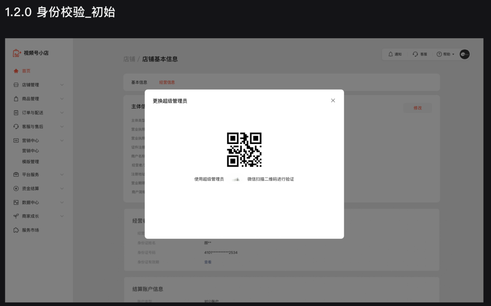Expand the 订单与配送 chevron
This screenshot has width=491, height=306.
click(62, 113)
